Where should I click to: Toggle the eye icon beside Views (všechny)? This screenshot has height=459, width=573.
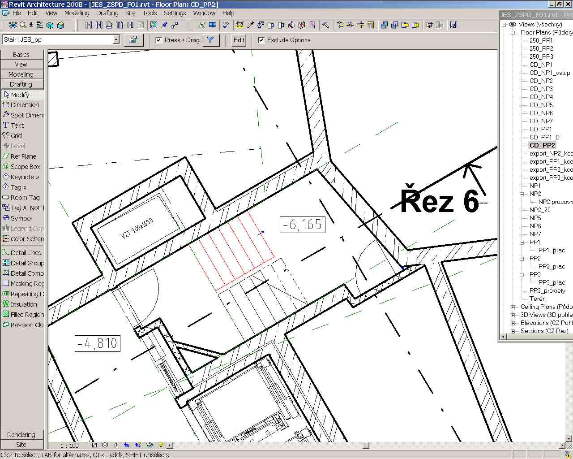(x=513, y=24)
